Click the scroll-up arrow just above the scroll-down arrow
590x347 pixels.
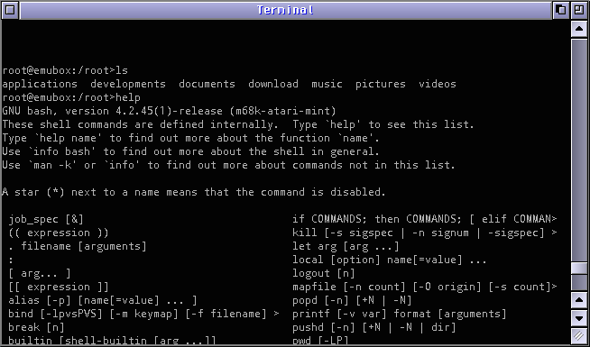coord(579,300)
